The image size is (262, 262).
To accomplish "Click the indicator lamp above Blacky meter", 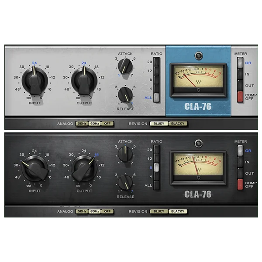I will click(199, 143).
